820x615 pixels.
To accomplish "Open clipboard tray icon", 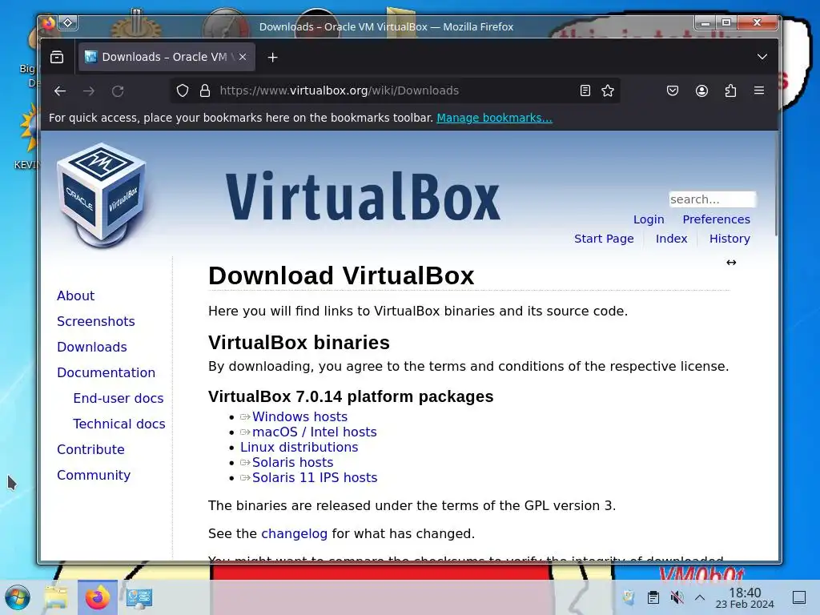I will coord(653,597).
